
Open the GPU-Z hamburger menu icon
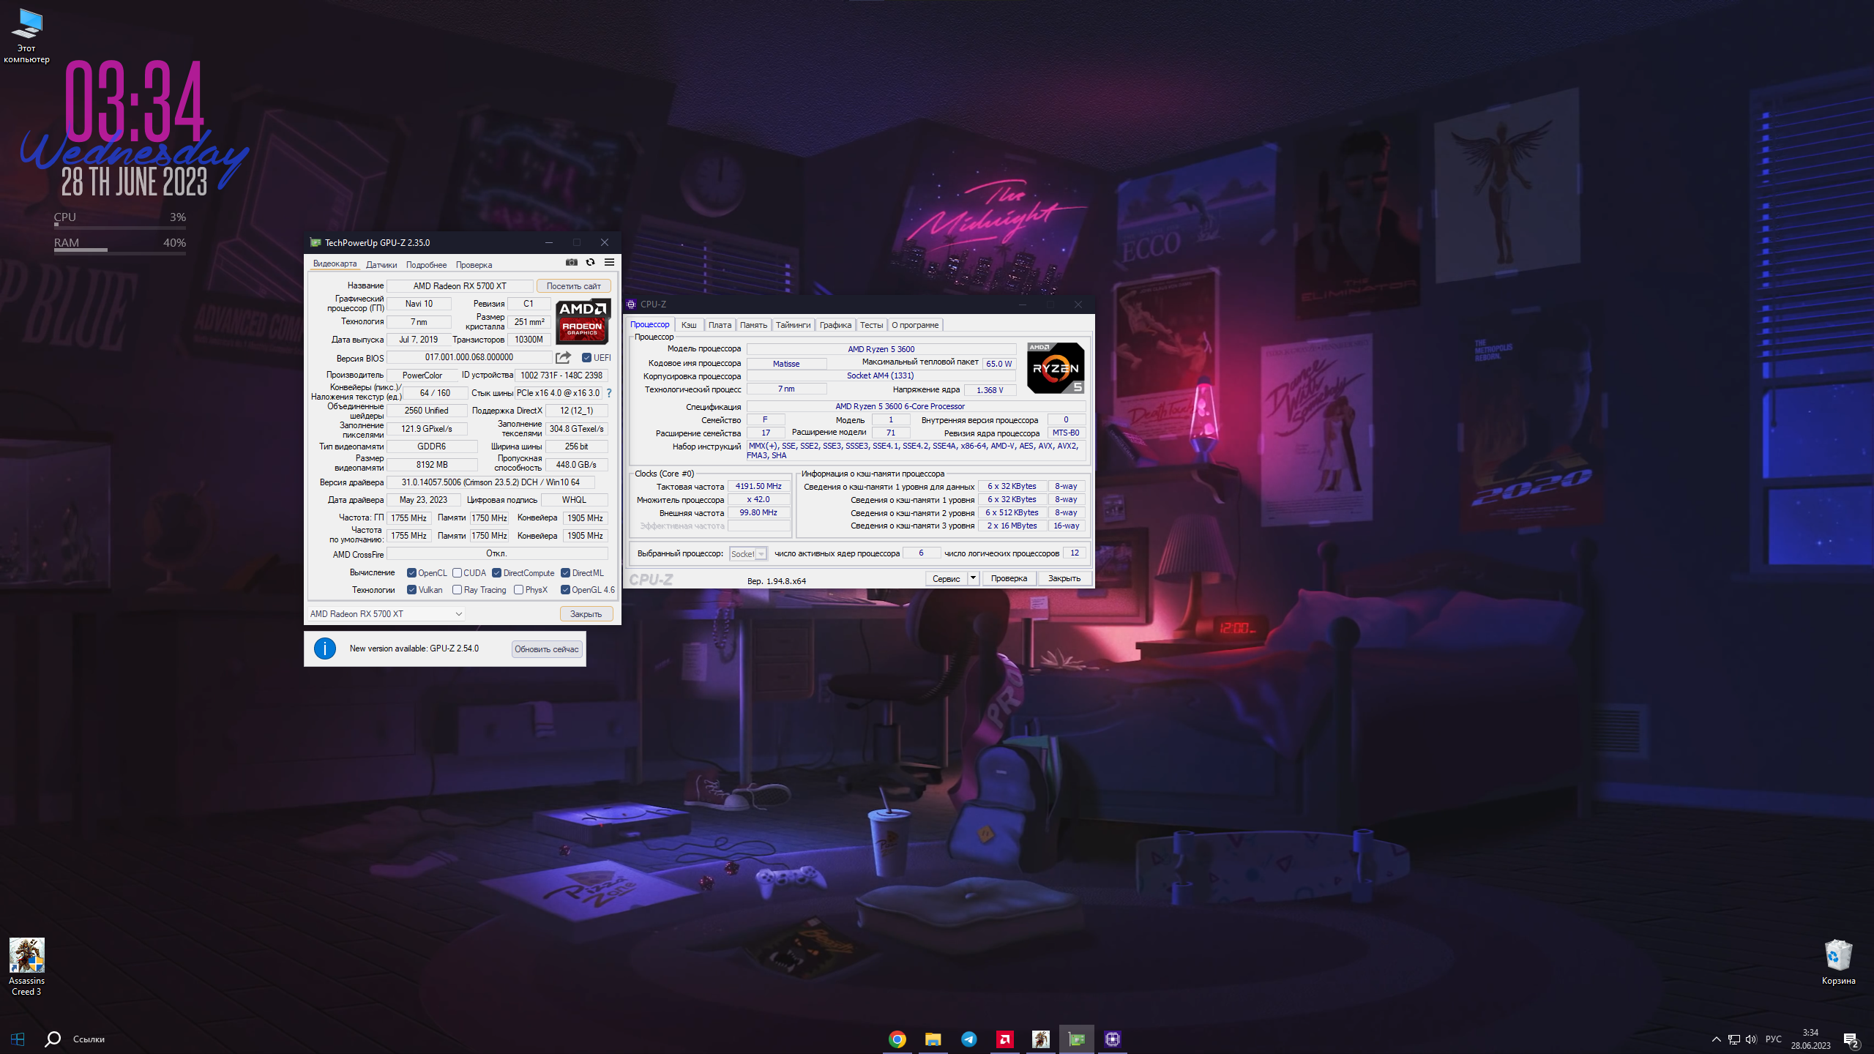pyautogui.click(x=609, y=262)
